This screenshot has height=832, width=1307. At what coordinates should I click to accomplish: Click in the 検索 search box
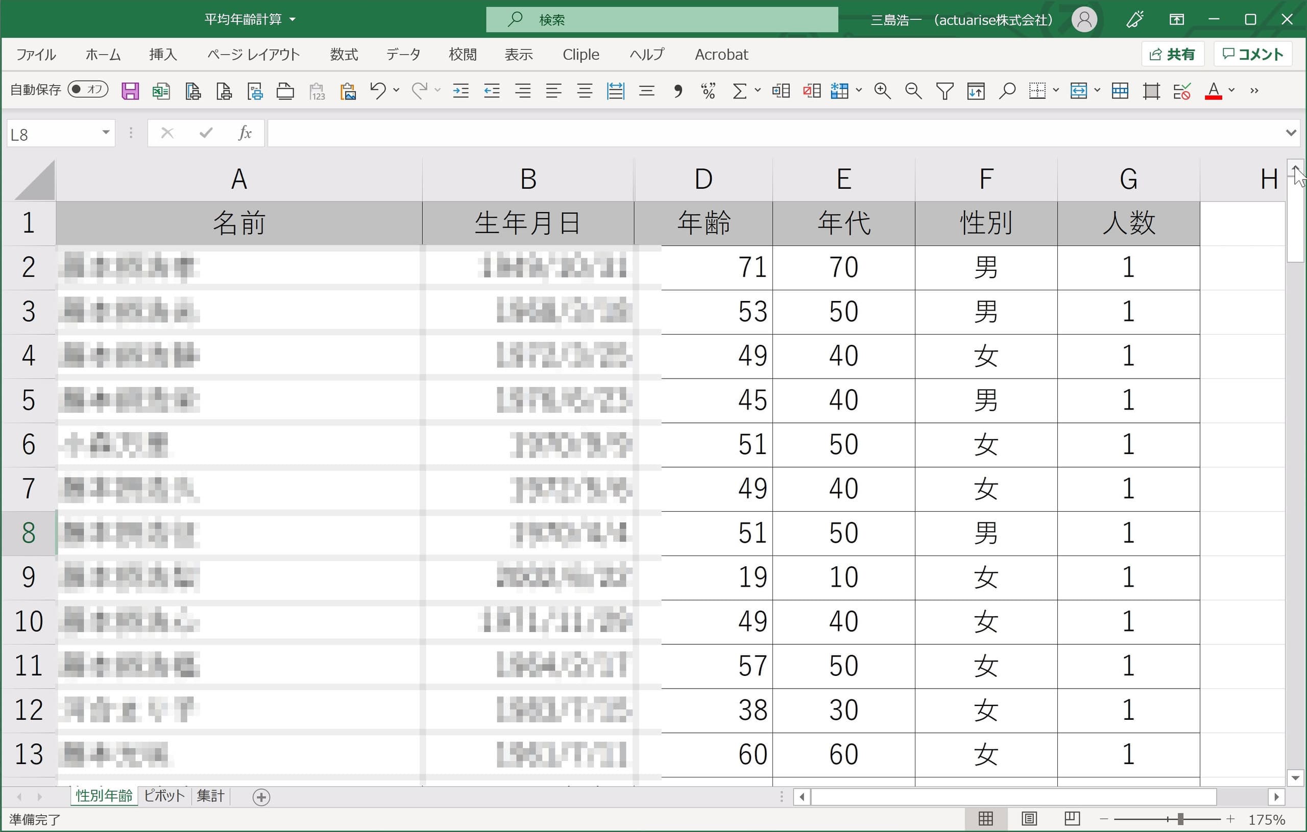661,20
